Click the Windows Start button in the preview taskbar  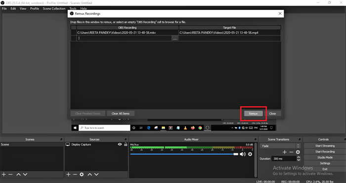pos(75,128)
